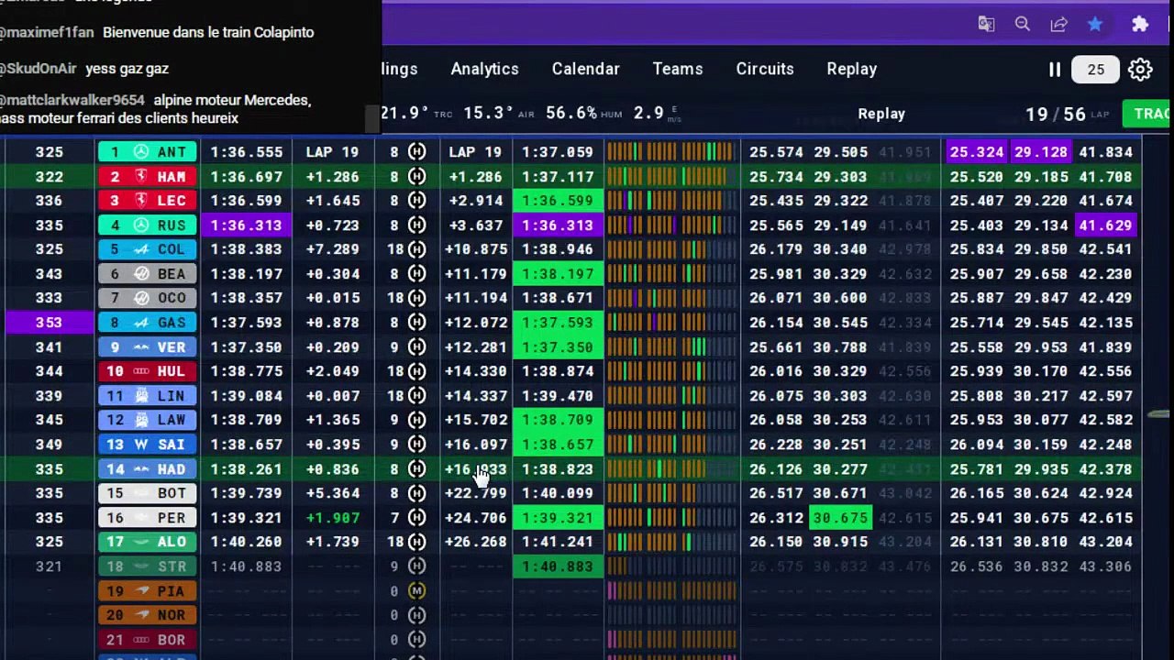Viewport: 1174px width, 660px height.
Task: Click VER mini sector bars
Action: click(671, 347)
